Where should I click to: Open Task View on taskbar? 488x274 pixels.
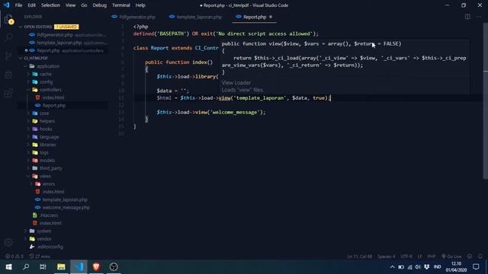pyautogui.click(x=43, y=267)
